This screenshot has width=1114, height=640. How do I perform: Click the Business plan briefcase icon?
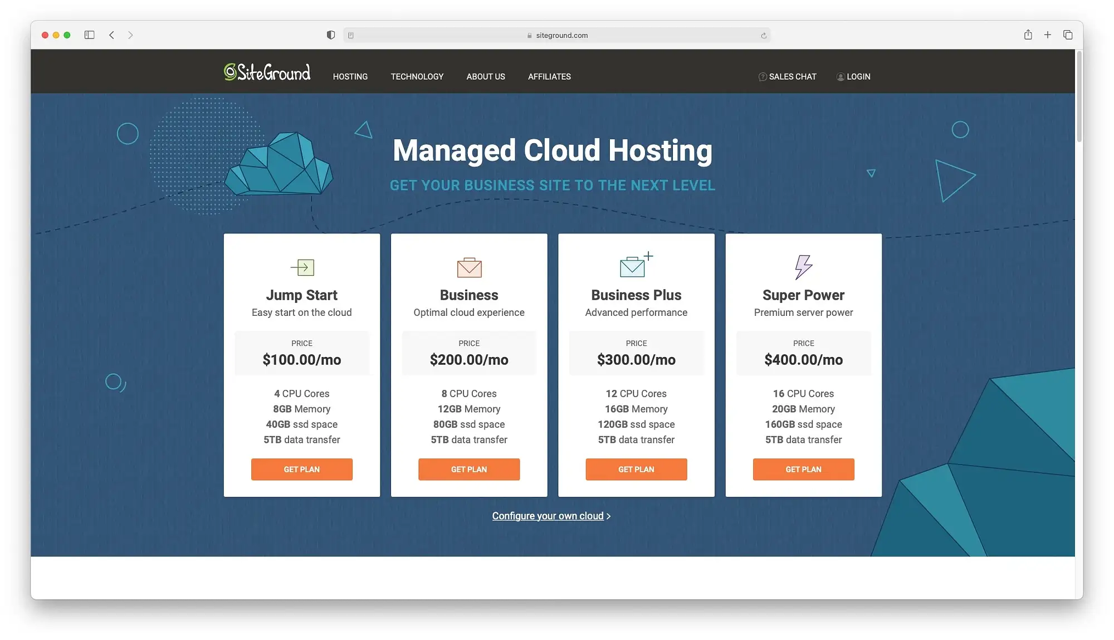coord(469,267)
